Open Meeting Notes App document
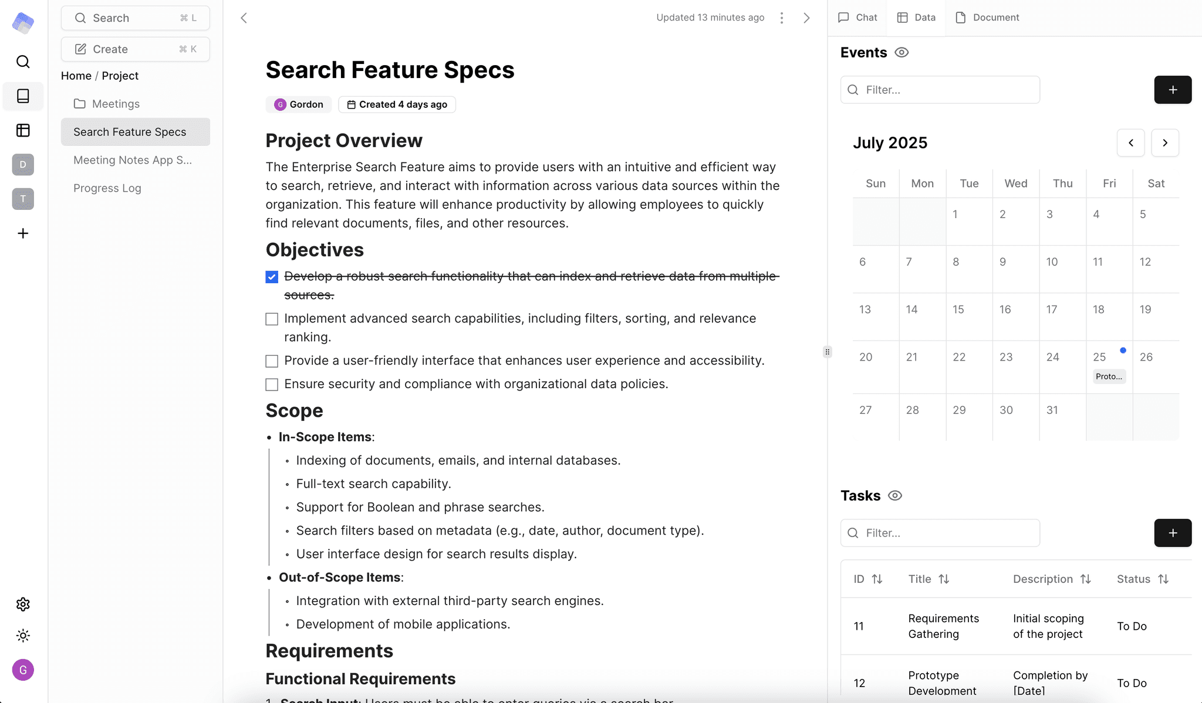1202x703 pixels. pos(135,160)
